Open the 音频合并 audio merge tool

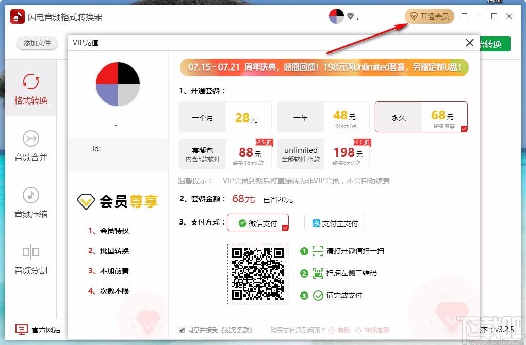click(30, 146)
